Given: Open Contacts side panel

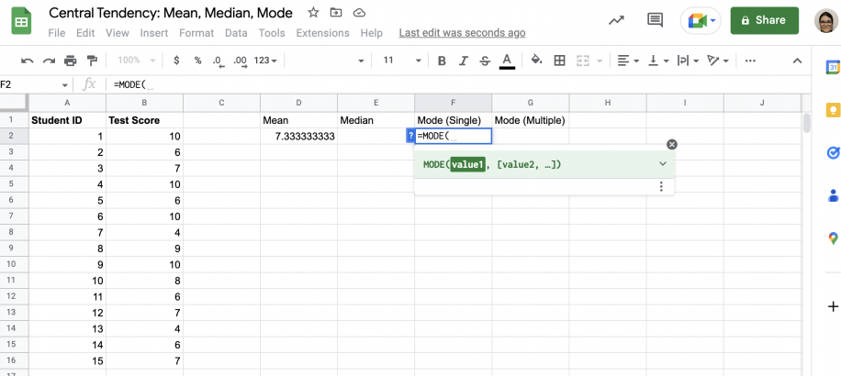Looking at the screenshot, I should point(833,195).
